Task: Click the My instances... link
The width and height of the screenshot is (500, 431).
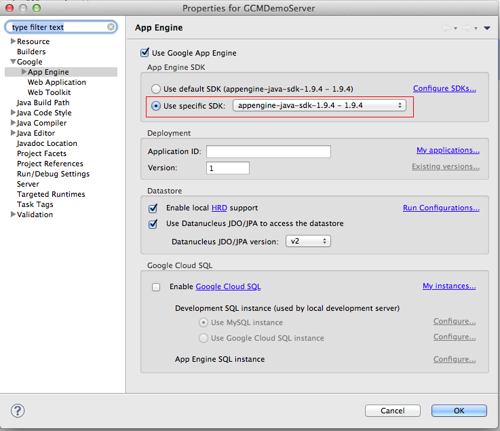Action: tap(449, 286)
